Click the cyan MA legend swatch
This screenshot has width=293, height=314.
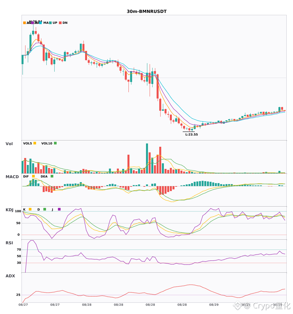[x=40, y=23]
